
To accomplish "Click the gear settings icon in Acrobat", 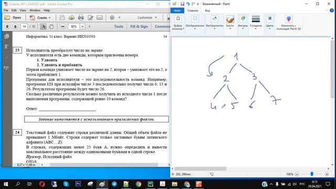I will (x=112, y=17).
